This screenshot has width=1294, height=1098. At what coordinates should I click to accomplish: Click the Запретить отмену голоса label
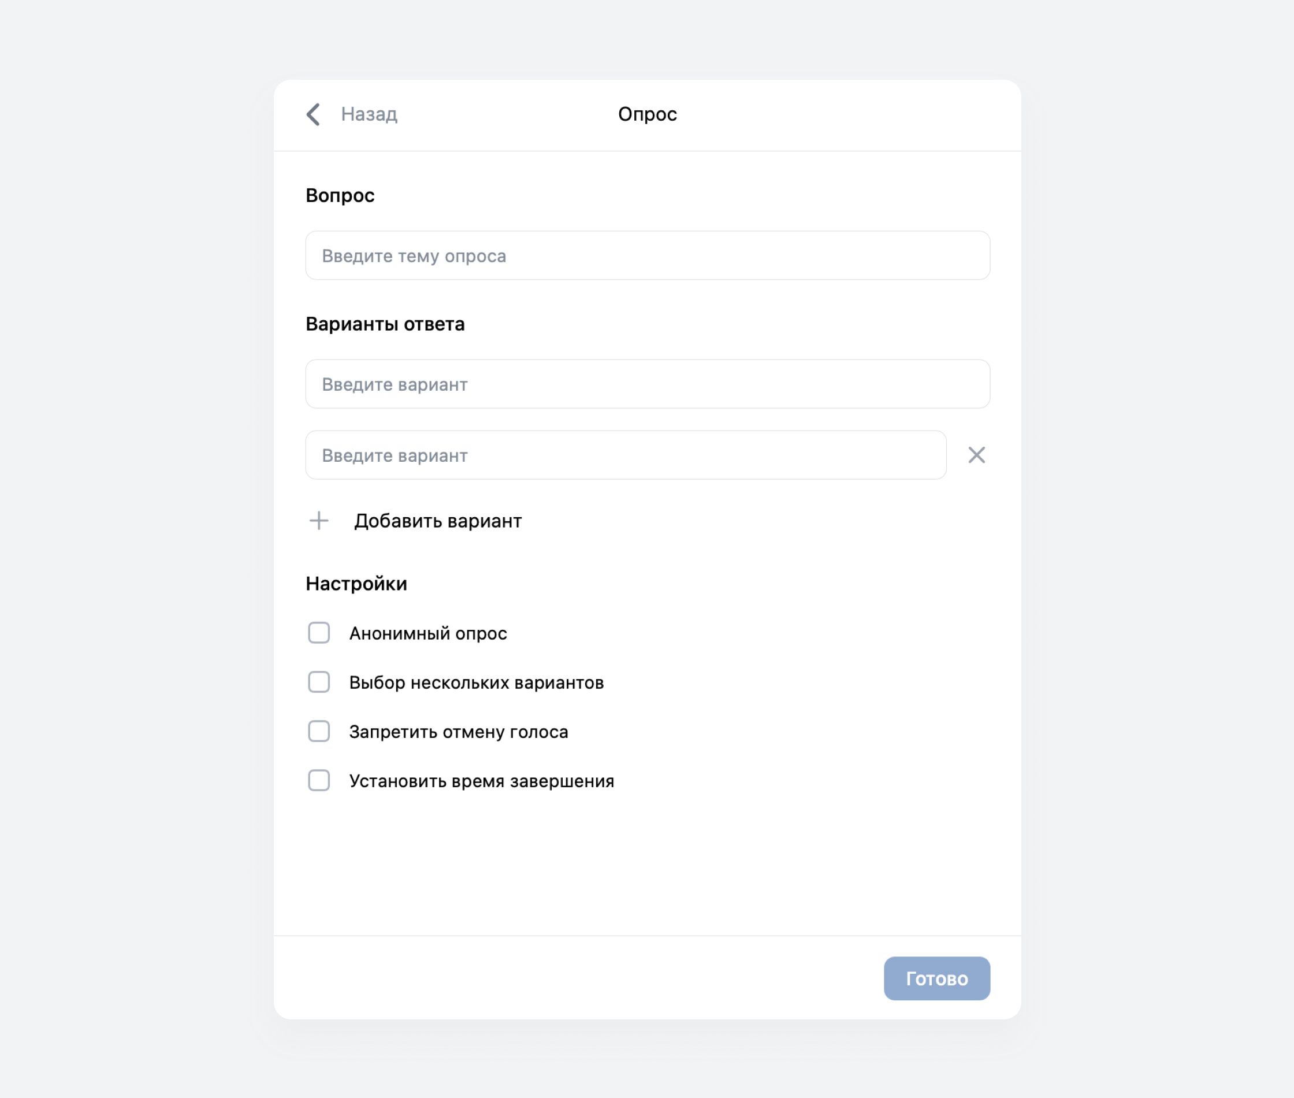pos(459,732)
